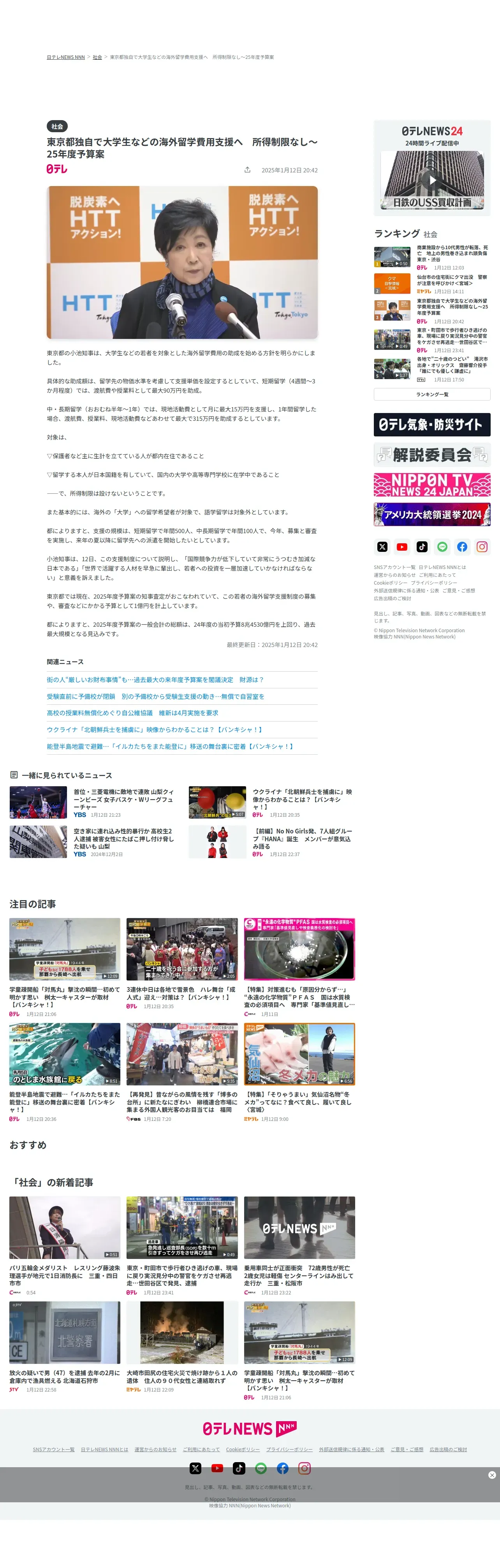Click the footer X (Twitter) icon
Viewport: 500px width, 1553px height.
point(195,1468)
